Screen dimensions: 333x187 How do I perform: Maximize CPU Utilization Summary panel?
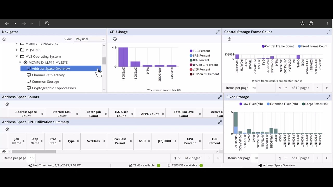220,122
